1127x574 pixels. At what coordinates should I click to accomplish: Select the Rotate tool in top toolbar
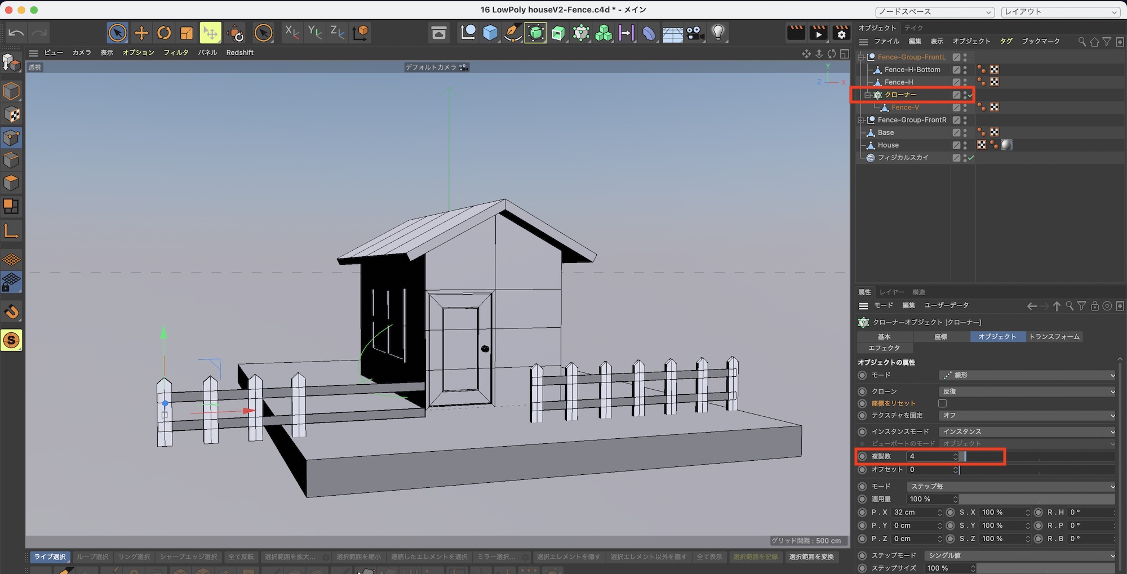click(x=164, y=33)
